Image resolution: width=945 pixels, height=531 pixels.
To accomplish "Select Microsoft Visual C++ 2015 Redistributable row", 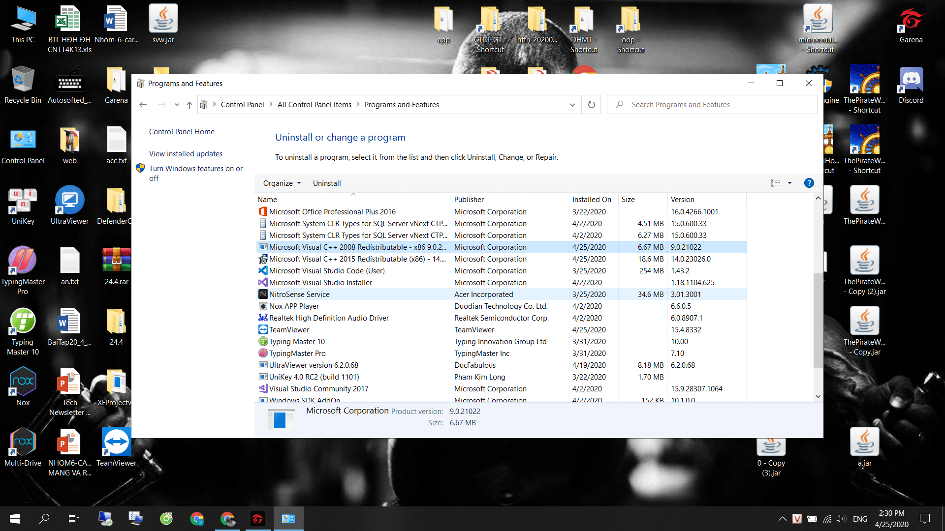I will click(502, 259).
